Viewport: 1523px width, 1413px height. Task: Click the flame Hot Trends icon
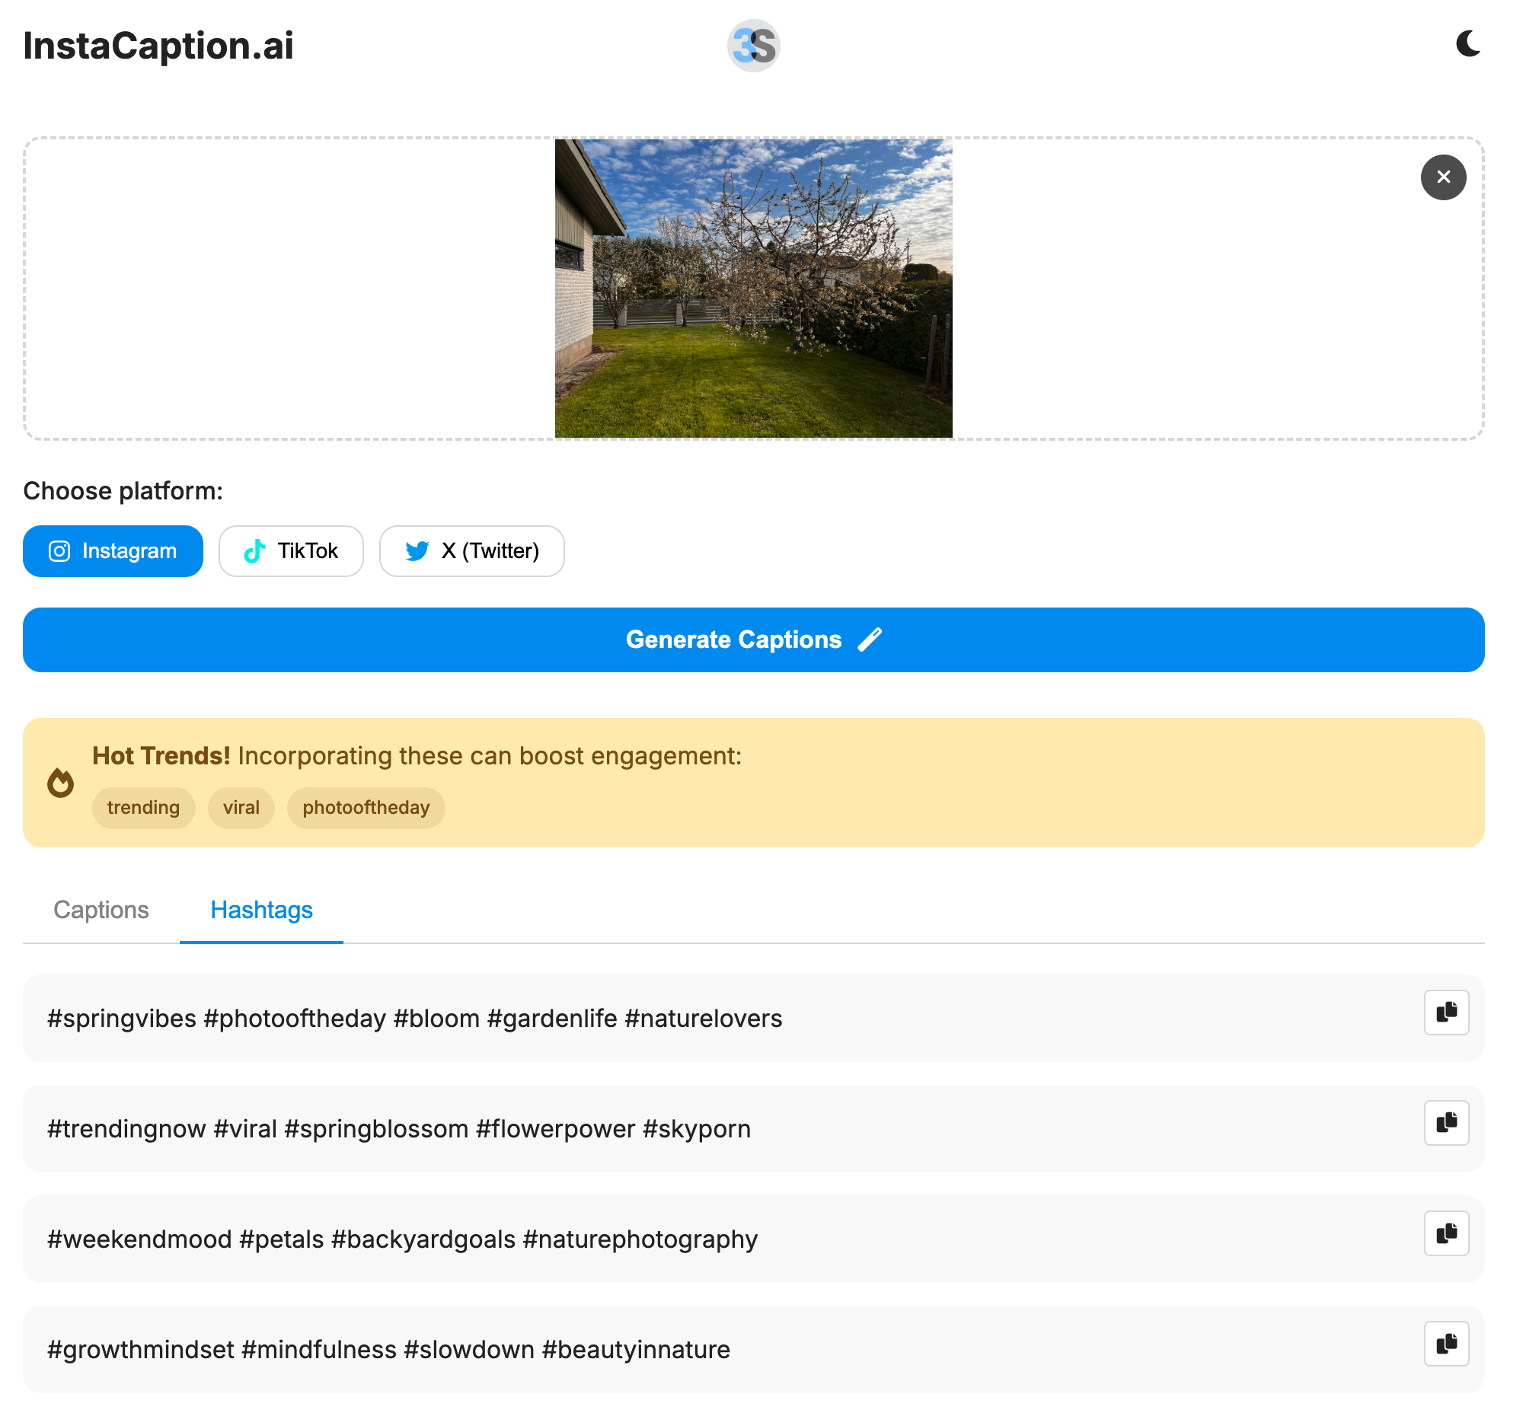pos(60,782)
